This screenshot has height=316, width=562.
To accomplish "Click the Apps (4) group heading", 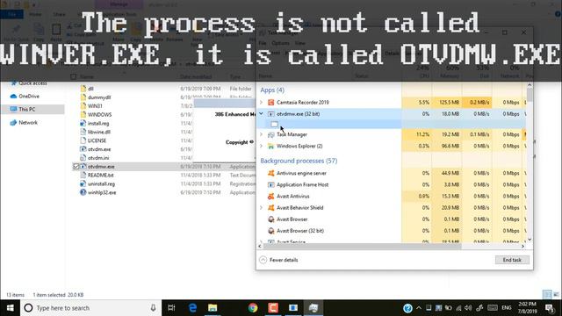I will pos(272,90).
